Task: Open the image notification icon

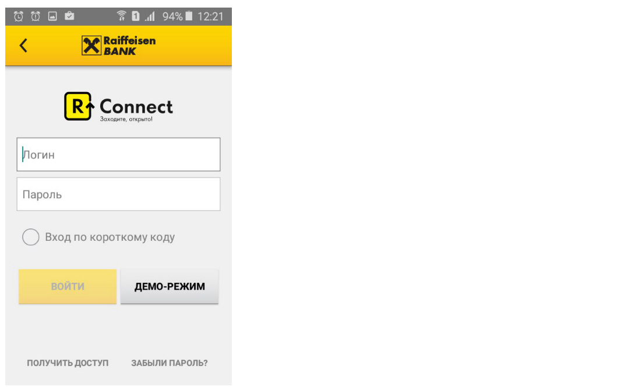Action: point(52,16)
